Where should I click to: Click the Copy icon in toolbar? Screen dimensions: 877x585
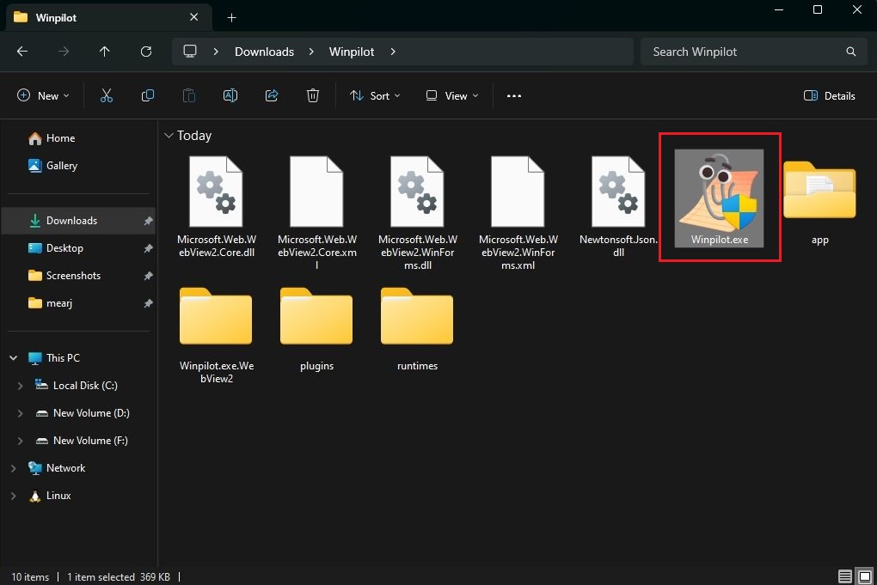coord(148,95)
